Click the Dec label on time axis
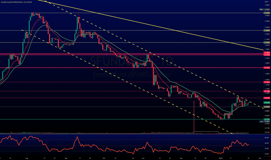The height and width of the screenshot is (160, 271). [181, 158]
